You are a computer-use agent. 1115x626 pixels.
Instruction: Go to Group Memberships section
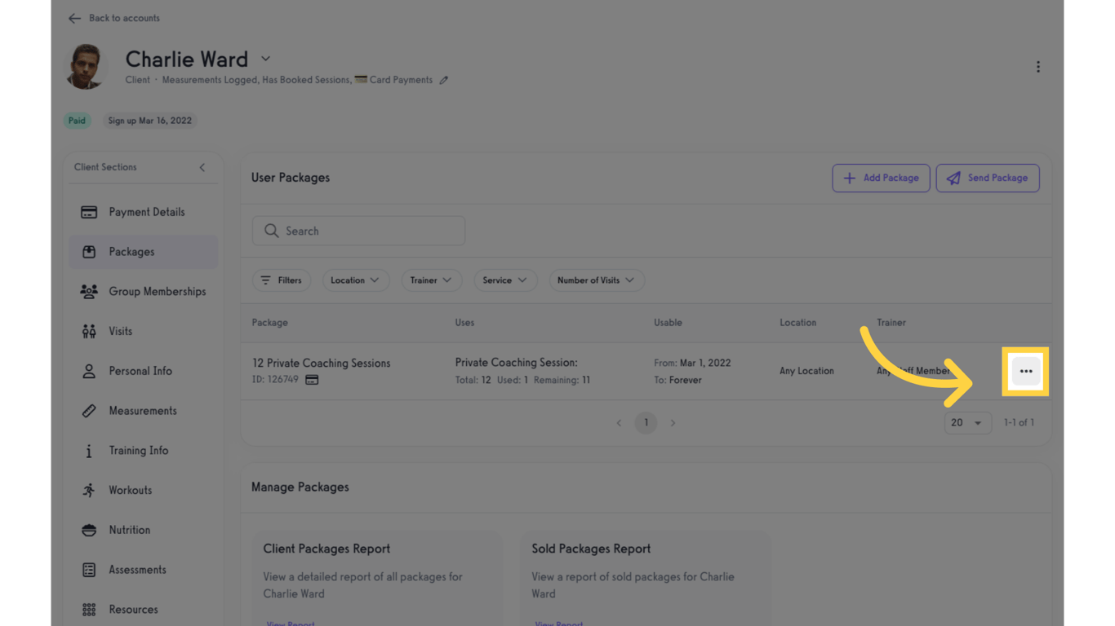[157, 291]
